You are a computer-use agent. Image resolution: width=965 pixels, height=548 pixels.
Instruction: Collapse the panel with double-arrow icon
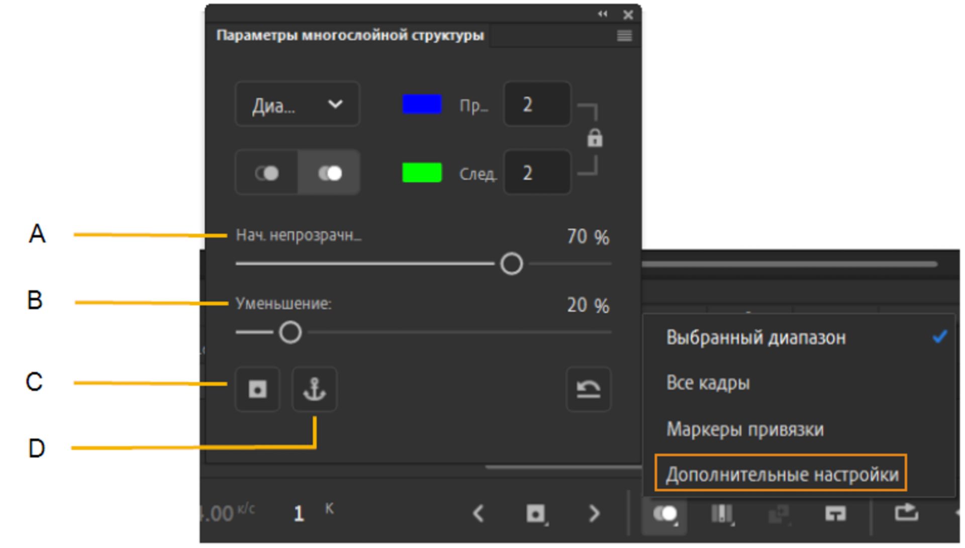point(603,14)
